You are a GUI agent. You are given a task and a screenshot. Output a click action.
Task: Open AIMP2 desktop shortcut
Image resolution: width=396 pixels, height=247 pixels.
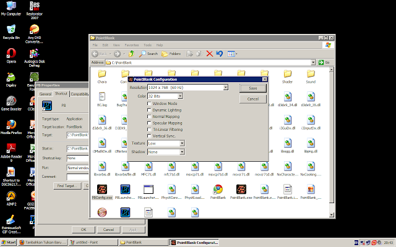point(11,198)
